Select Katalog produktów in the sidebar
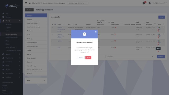The width and height of the screenshot is (169, 95). [x=11, y=34]
